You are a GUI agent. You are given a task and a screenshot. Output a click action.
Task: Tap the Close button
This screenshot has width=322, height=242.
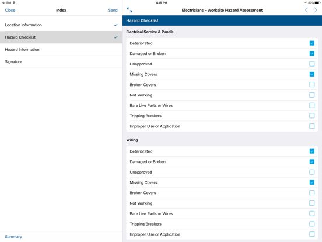(10, 10)
